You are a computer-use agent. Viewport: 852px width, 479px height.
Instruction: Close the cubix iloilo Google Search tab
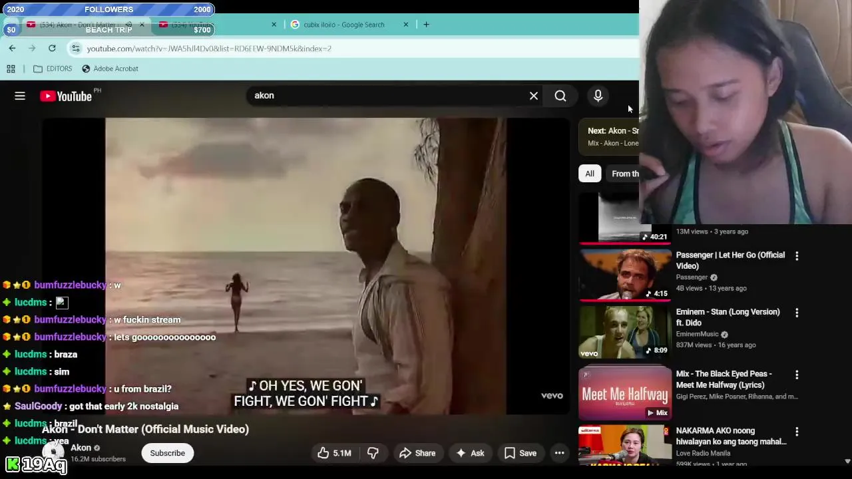(405, 25)
